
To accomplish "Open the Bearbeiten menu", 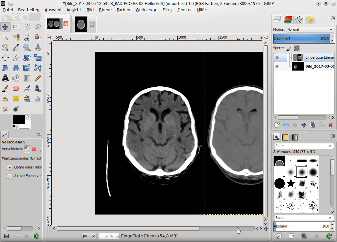I will click(x=29, y=10).
